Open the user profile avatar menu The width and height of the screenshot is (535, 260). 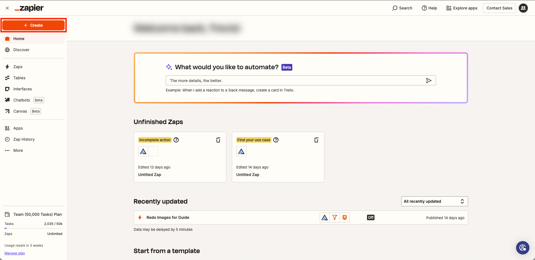(x=523, y=8)
